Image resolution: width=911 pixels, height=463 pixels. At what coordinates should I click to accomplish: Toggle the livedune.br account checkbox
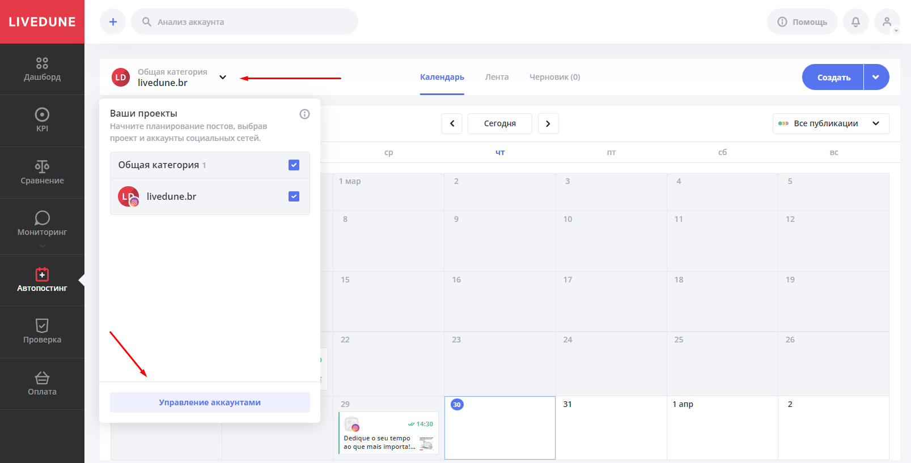tap(294, 196)
